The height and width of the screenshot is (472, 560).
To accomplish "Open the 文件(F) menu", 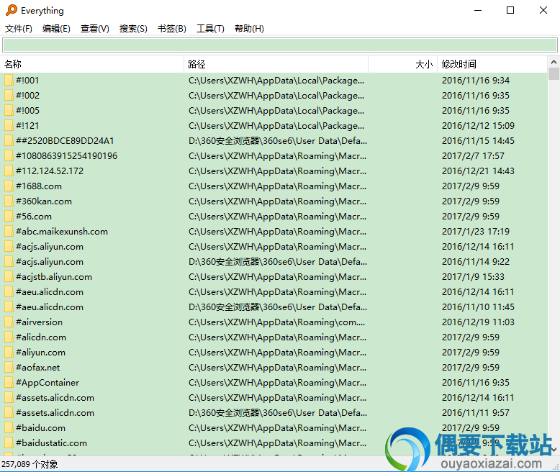I will [19, 29].
